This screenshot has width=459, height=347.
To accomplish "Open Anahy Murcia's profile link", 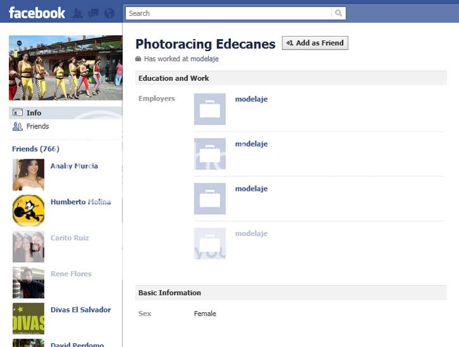I will [74, 166].
